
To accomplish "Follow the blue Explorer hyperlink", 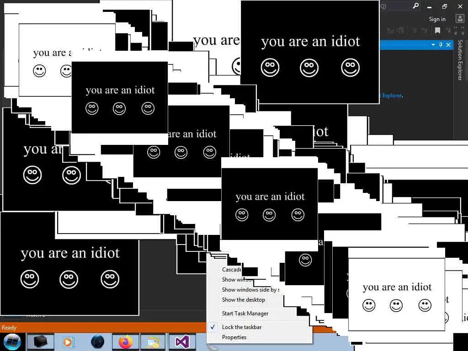I will 392,96.
